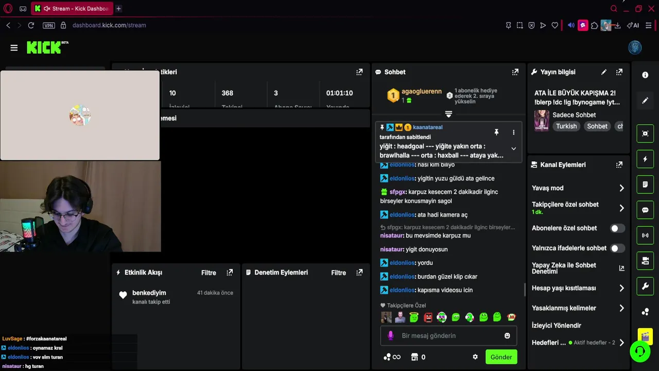Screen dimensions: 659x371
Task: Click benkediyim in activity feed
Action: click(x=149, y=293)
